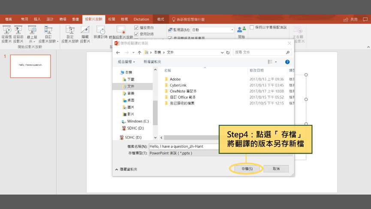The image size is (371, 209).
Task: Switch to the 插入 tab
Action: (x=37, y=19)
